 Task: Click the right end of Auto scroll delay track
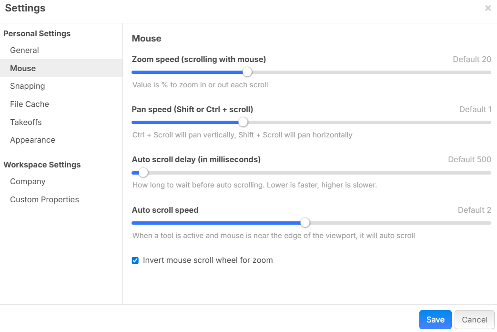click(x=489, y=173)
